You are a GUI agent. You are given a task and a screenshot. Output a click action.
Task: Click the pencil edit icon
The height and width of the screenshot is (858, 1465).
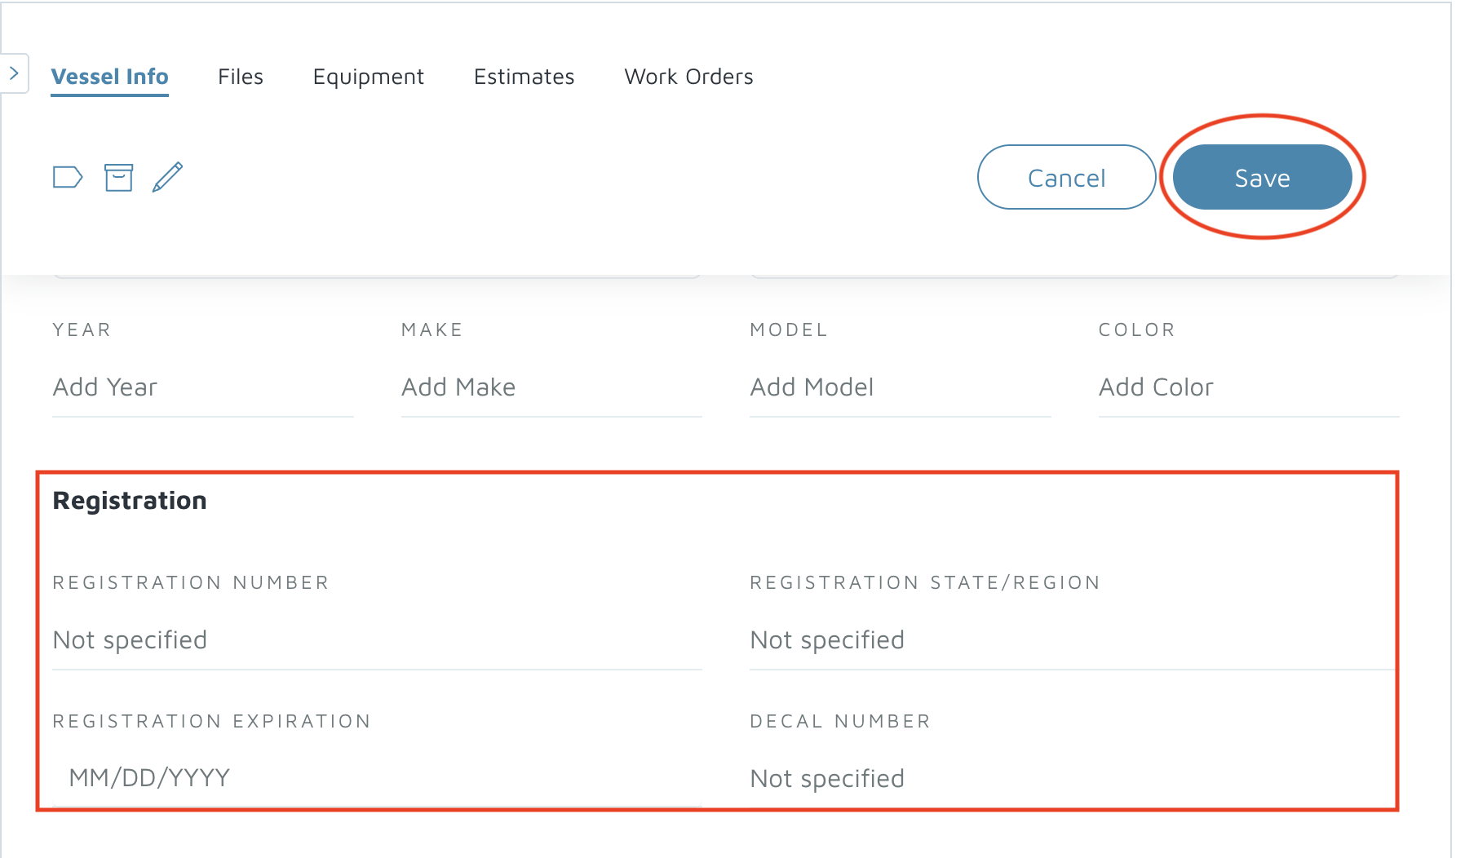[x=168, y=177]
